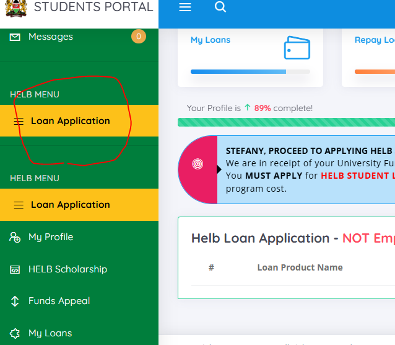Click the wallet icon on My Loans card
This screenshot has width=395, height=345.
click(x=297, y=48)
